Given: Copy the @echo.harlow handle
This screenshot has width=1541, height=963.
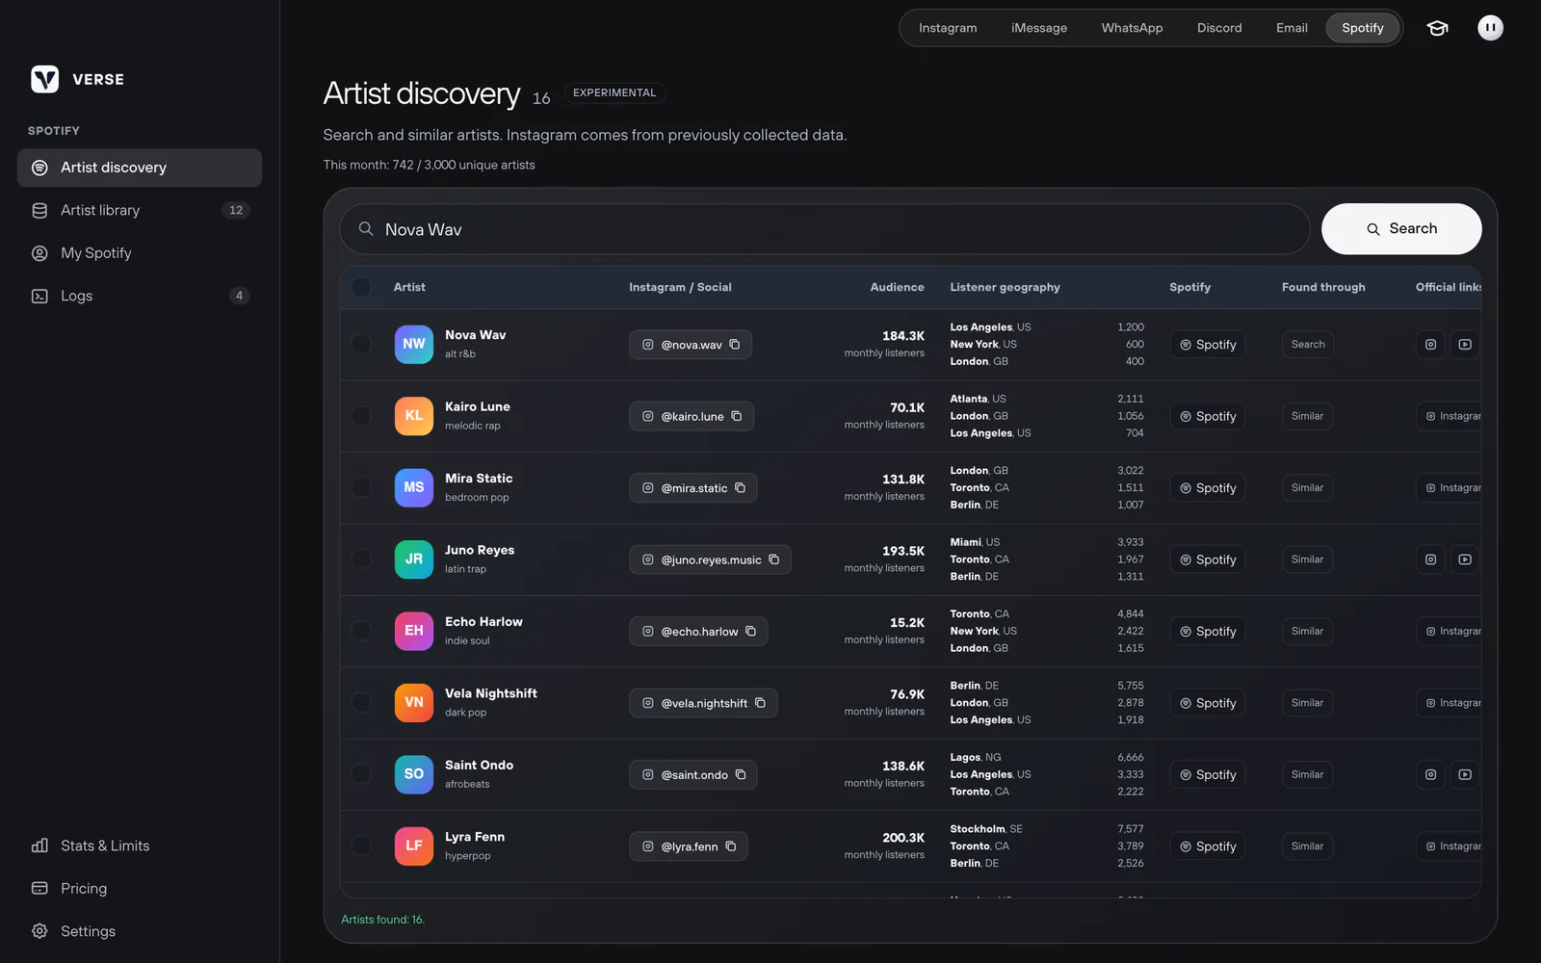Looking at the screenshot, I should click(x=751, y=632).
